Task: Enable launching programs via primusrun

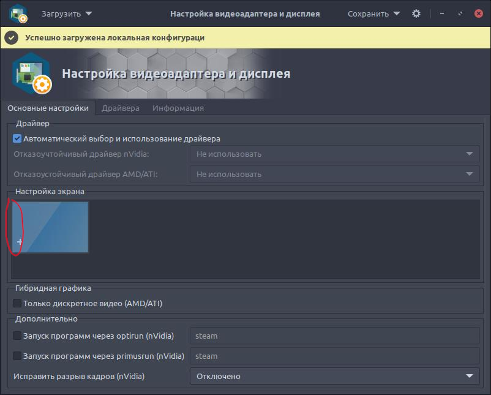Action: tap(17, 356)
